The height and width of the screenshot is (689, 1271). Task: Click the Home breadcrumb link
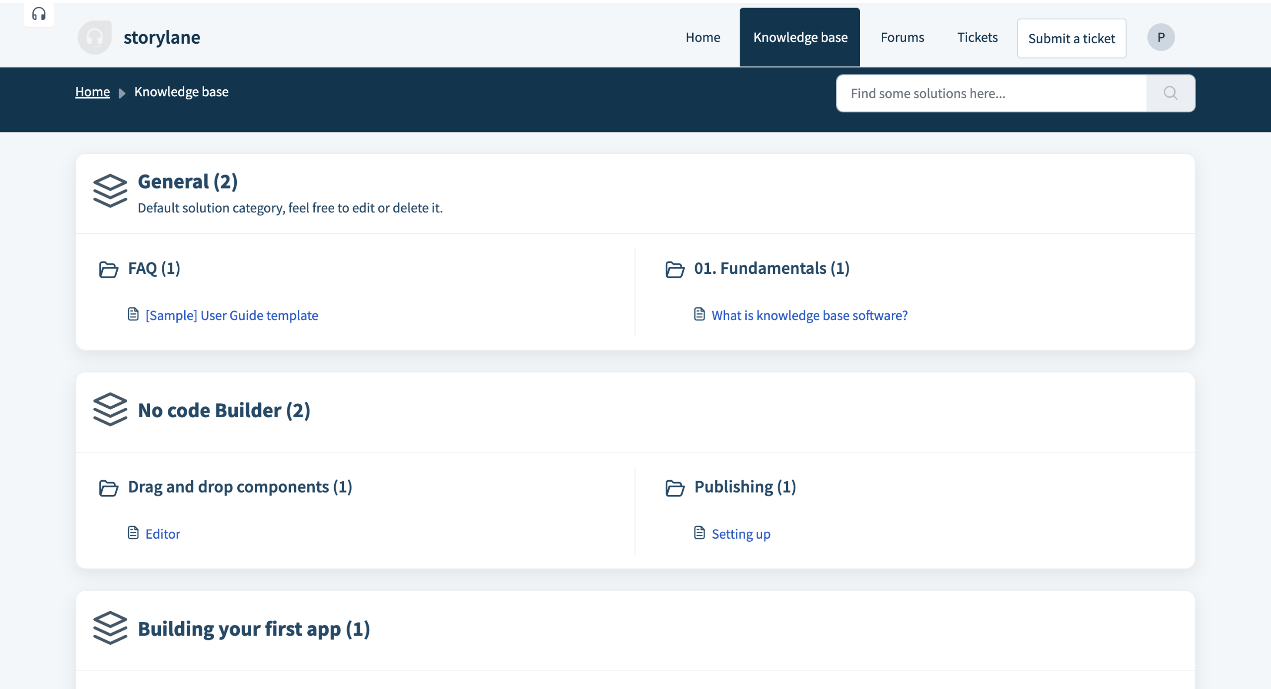[92, 92]
